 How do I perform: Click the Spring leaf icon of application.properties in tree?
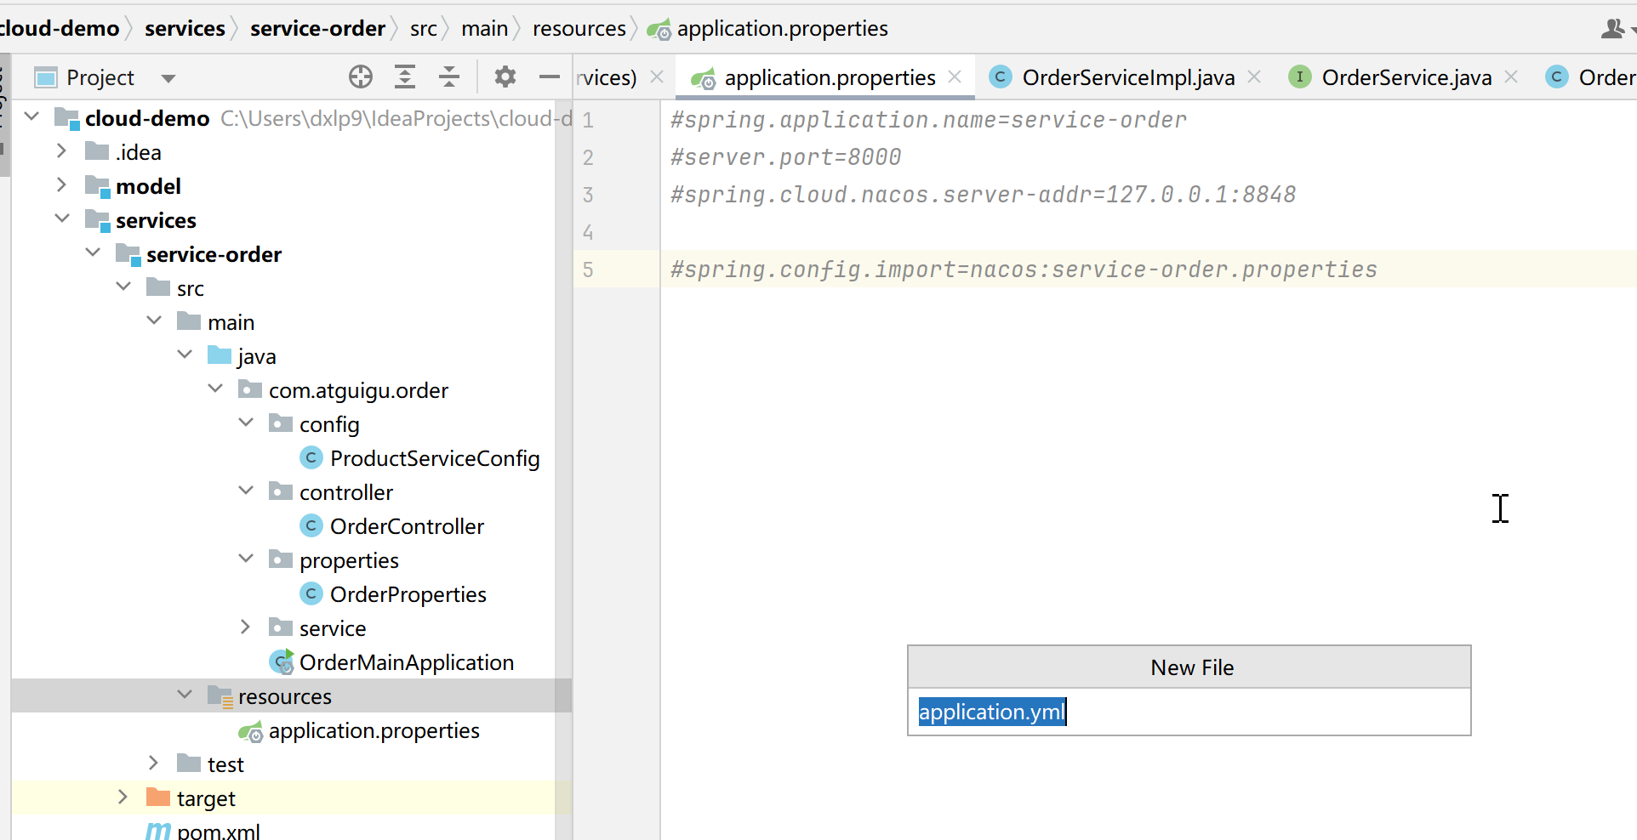coord(251,731)
